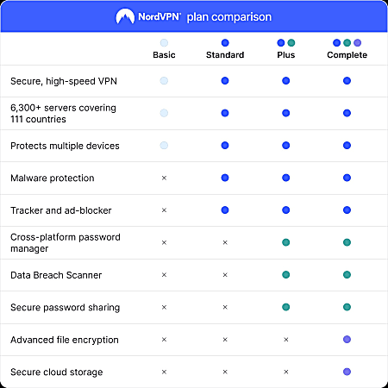Click Cross-platform password manager green dot under Complete

pos(347,242)
